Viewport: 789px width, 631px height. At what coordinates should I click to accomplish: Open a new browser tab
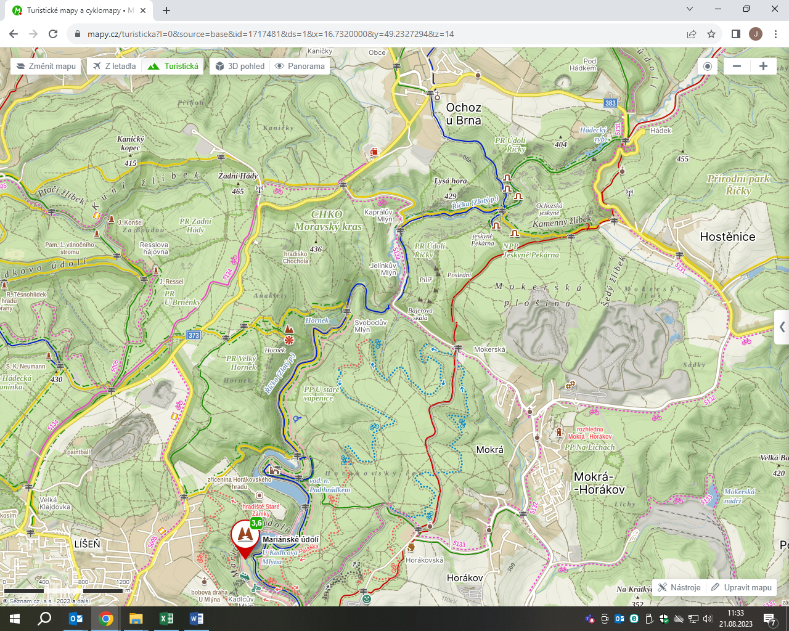coord(166,10)
